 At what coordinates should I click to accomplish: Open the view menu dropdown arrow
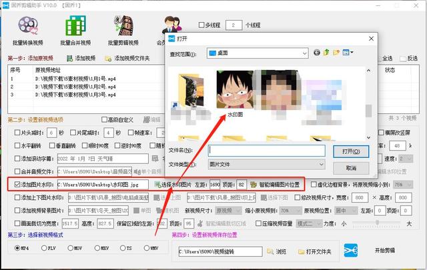352,53
